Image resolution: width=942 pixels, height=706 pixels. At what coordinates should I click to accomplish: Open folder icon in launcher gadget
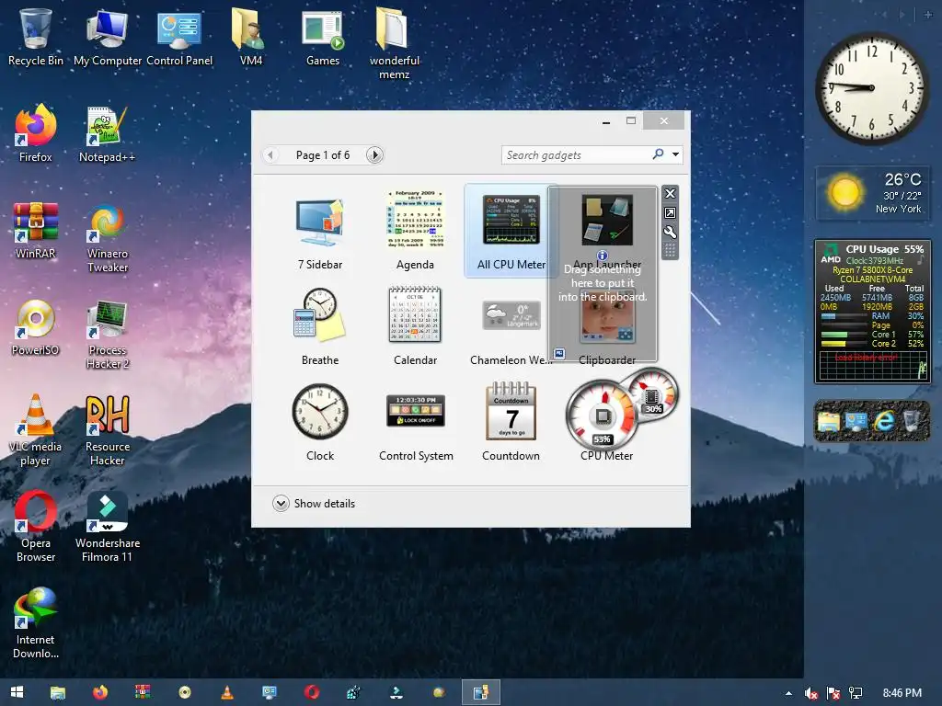coord(829,421)
